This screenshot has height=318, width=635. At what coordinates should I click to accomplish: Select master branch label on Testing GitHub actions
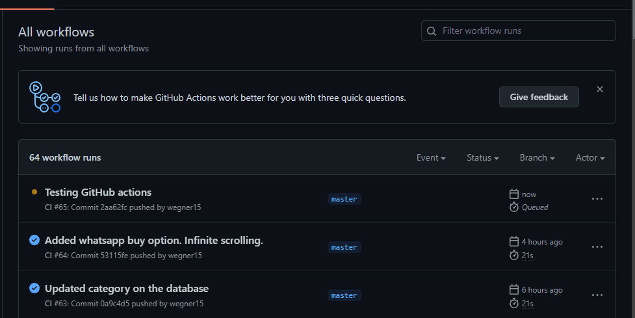tap(344, 199)
